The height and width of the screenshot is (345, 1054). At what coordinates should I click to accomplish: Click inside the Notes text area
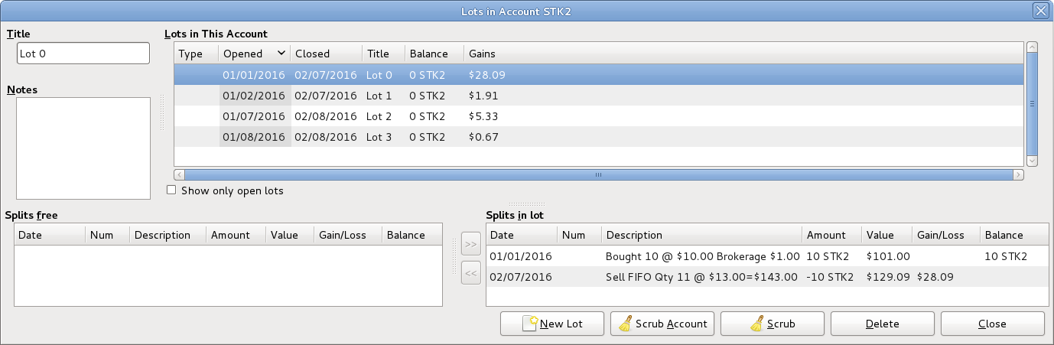83,148
